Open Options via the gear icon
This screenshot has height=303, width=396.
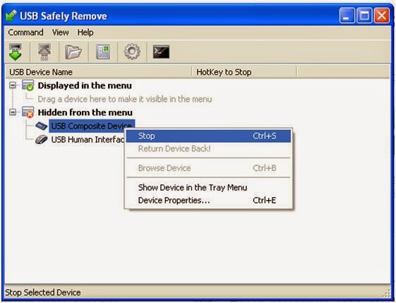[132, 52]
